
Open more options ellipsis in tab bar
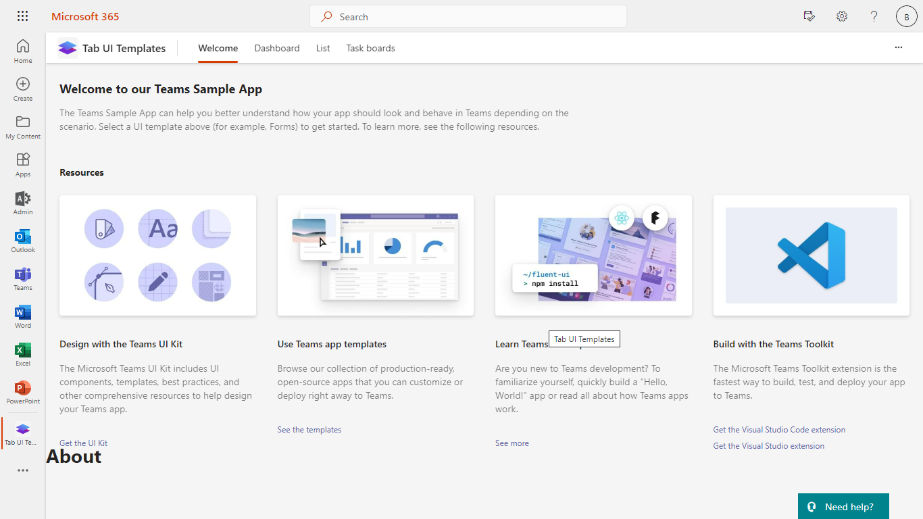tap(899, 47)
